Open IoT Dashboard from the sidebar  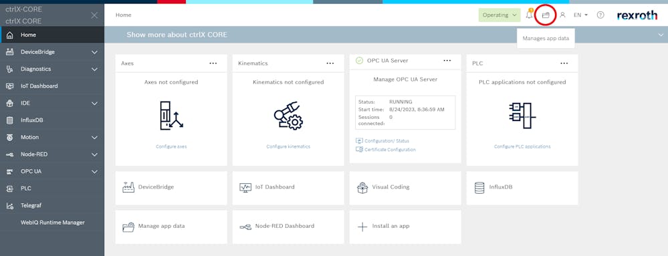(52, 86)
